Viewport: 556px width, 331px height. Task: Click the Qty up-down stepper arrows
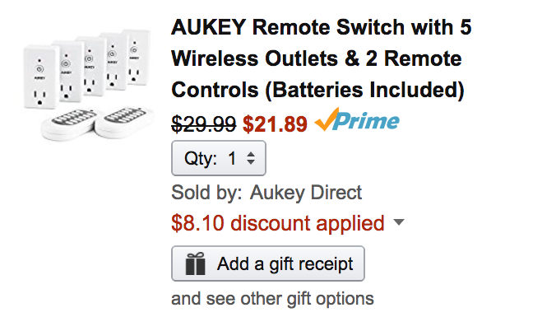click(x=252, y=158)
